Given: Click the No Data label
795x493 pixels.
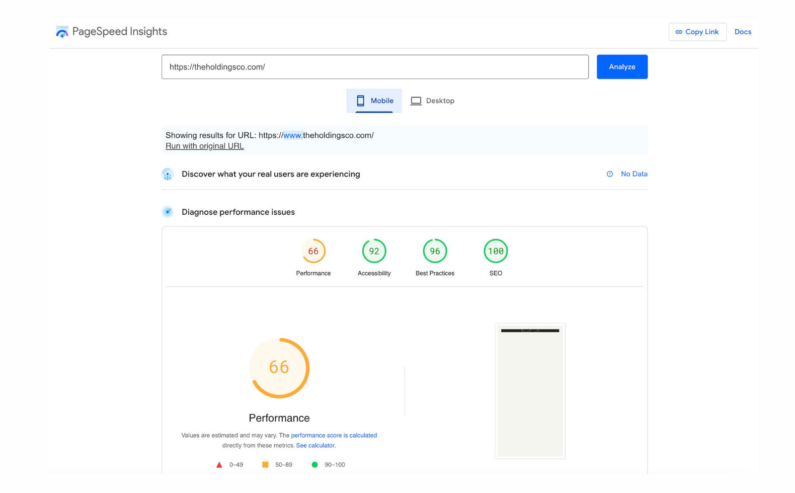Looking at the screenshot, I should pyautogui.click(x=634, y=174).
